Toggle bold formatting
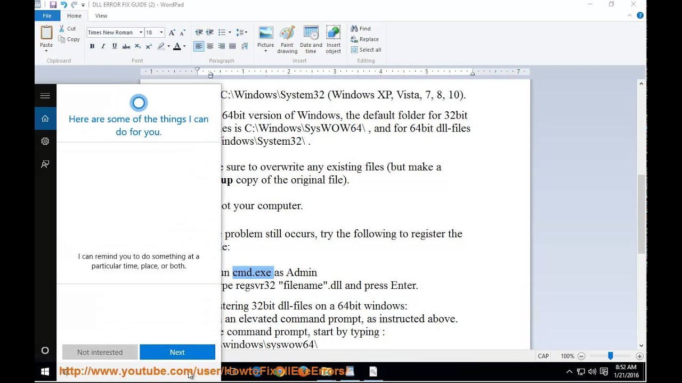This screenshot has width=682, height=383. (92, 46)
